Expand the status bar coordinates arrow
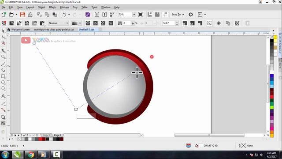282x159 pixels. 23,146
